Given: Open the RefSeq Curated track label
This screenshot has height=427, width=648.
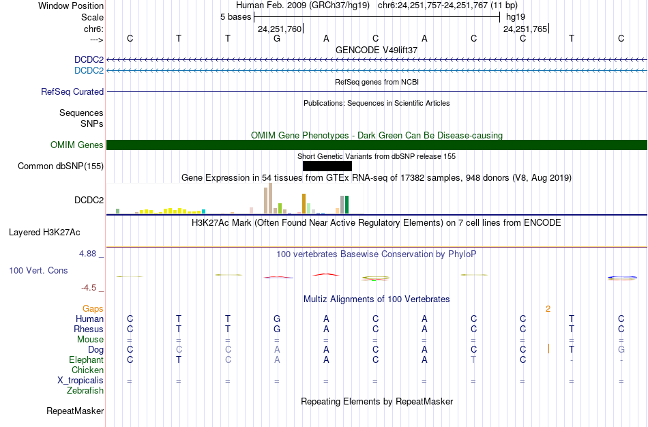Looking at the screenshot, I should click(72, 92).
